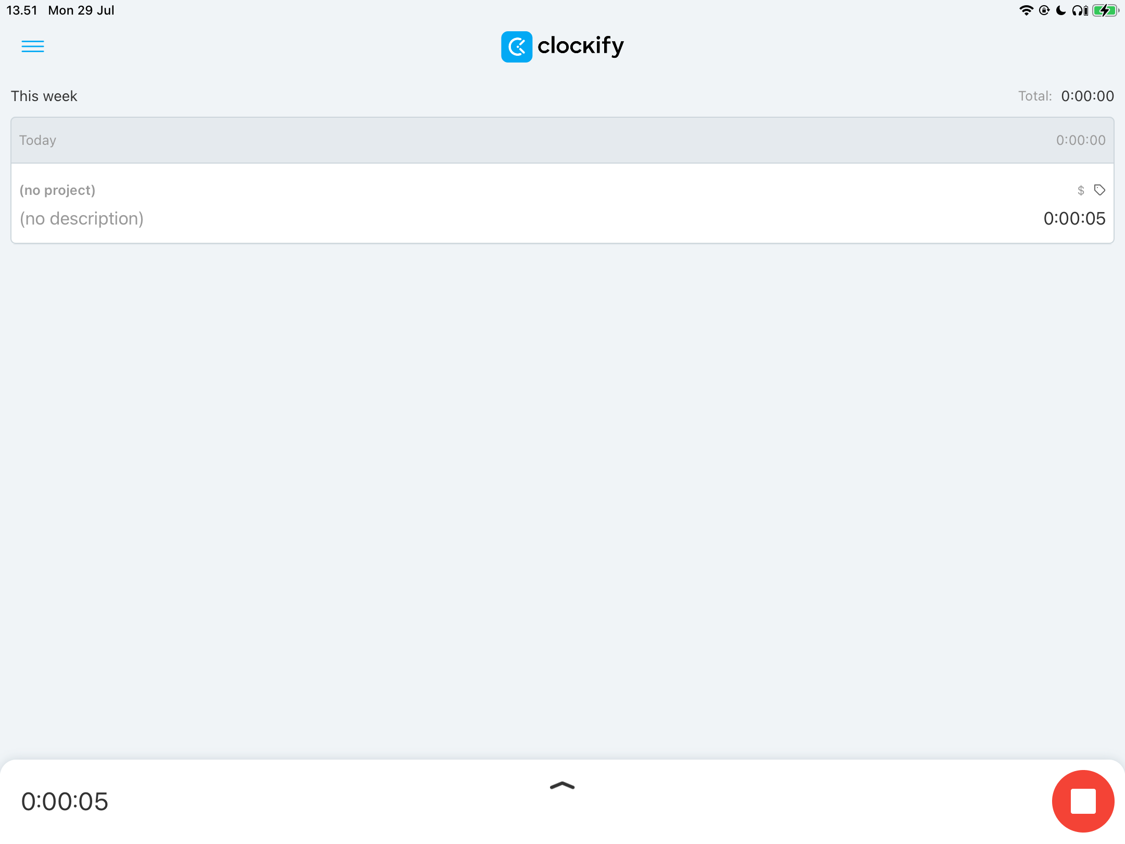Expand the running timer drawer

tap(562, 785)
